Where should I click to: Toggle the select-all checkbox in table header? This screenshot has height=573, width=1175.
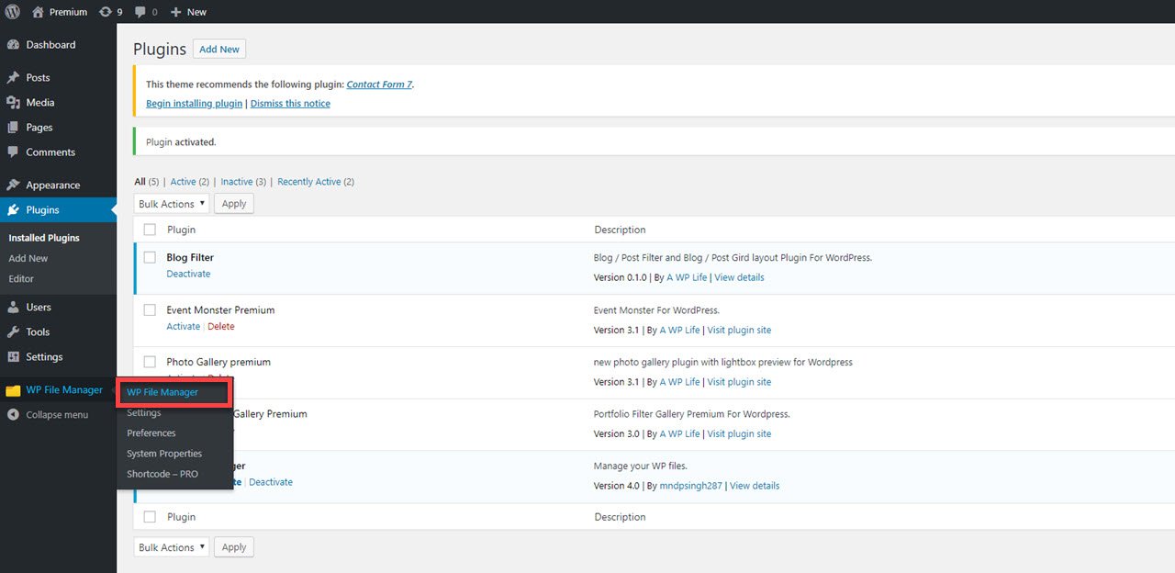pyautogui.click(x=150, y=230)
